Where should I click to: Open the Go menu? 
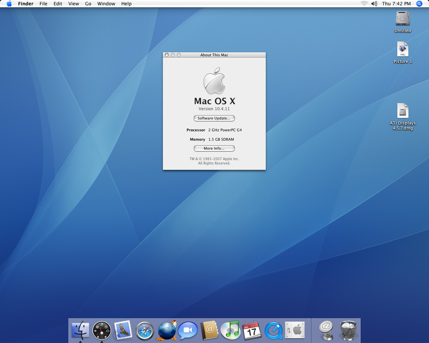click(88, 4)
